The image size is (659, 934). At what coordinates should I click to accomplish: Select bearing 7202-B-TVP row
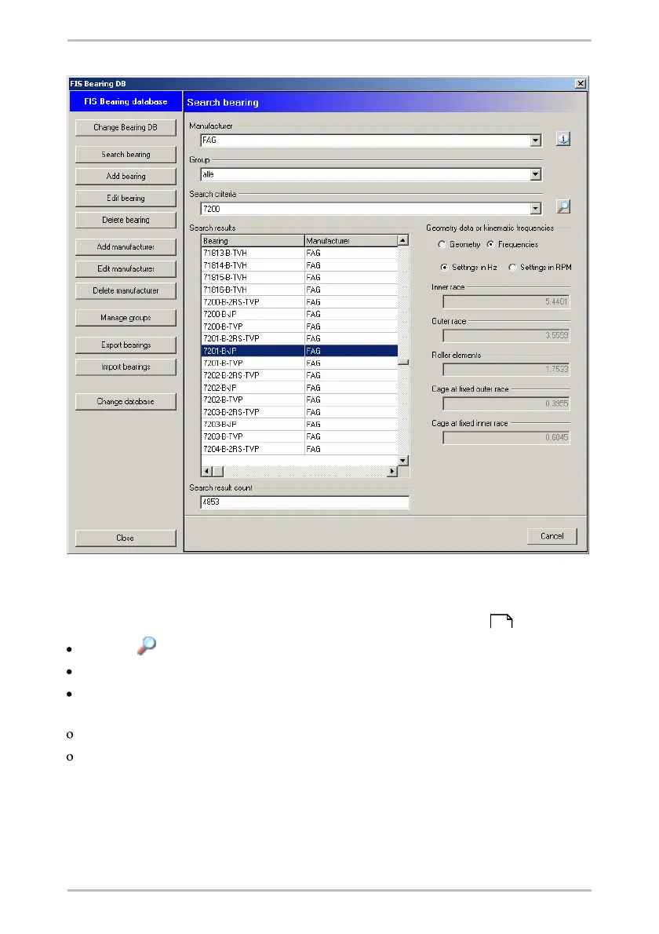300,400
